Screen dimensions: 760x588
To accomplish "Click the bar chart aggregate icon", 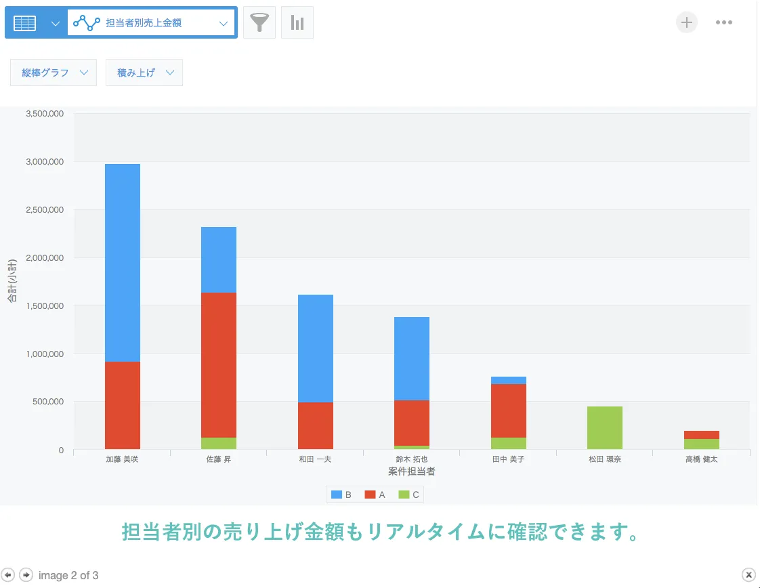I will point(297,22).
